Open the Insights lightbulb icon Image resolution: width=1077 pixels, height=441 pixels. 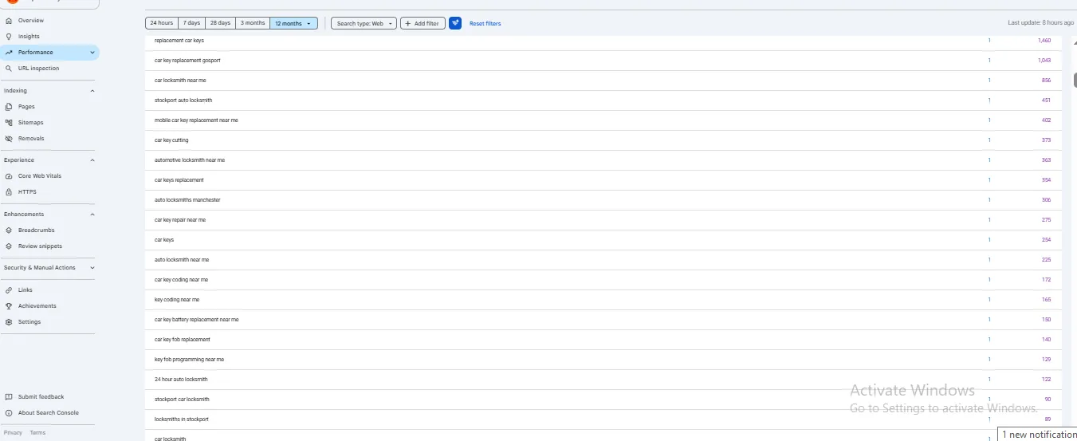click(x=9, y=37)
